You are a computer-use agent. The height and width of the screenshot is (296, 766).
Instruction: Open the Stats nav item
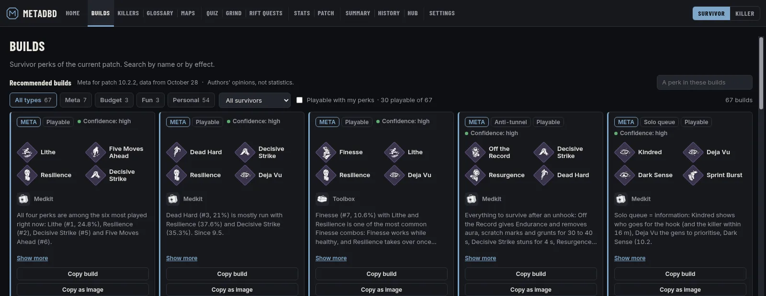tap(302, 13)
